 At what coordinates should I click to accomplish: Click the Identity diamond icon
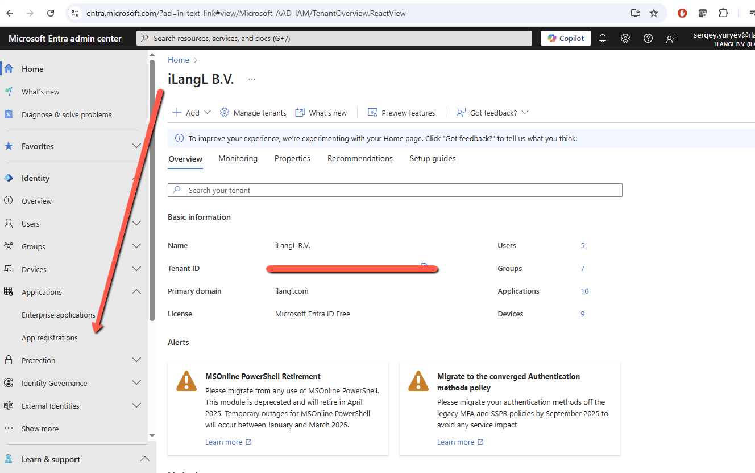pos(9,178)
